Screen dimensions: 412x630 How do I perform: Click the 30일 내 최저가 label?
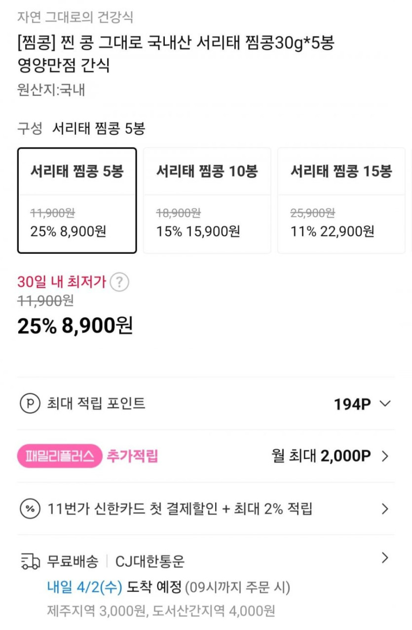[62, 282]
